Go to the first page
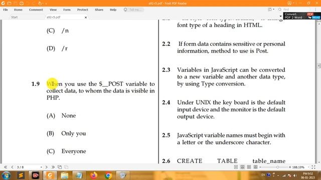This screenshot has height=180, width=321. tap(6, 167)
